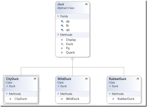Click the Fly method icon

pyautogui.click(x=62, y=48)
